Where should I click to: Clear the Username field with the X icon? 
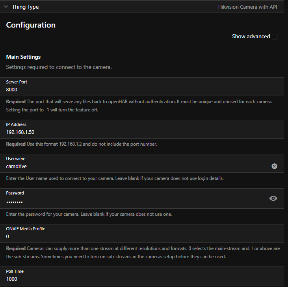tap(274, 166)
